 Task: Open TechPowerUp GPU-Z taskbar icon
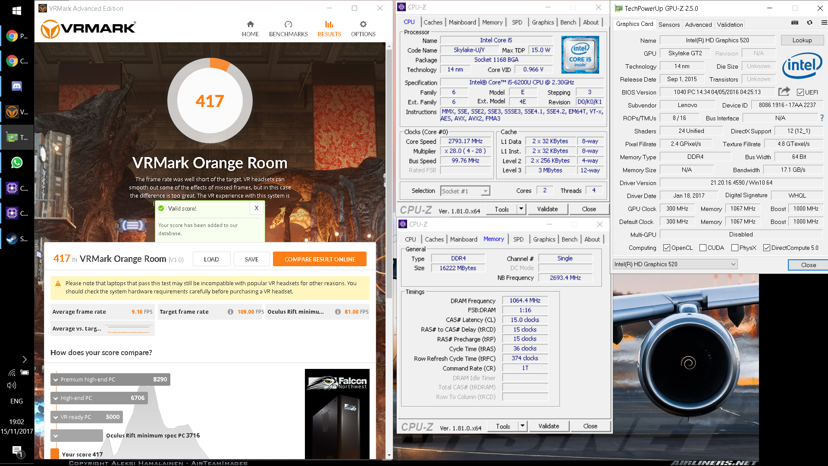tap(17, 138)
